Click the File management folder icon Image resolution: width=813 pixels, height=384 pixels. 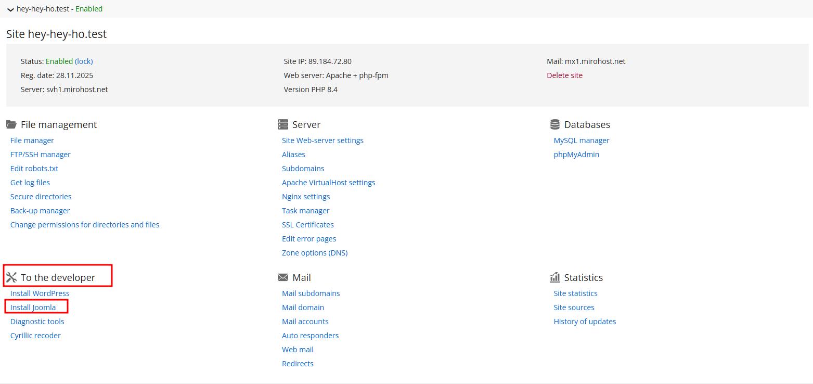pos(11,124)
